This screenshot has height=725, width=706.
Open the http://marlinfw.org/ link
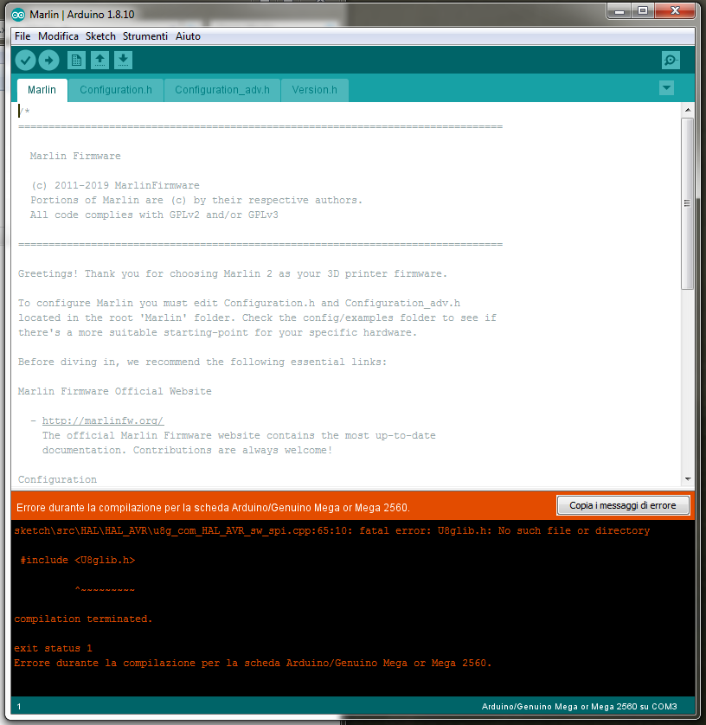[x=103, y=420]
